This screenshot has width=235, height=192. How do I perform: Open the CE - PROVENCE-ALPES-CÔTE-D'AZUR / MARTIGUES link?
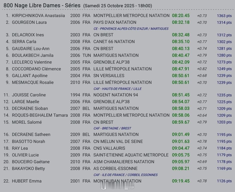point(131,29)
